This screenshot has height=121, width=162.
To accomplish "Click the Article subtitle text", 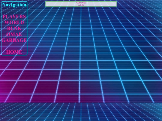I will 81,5.
